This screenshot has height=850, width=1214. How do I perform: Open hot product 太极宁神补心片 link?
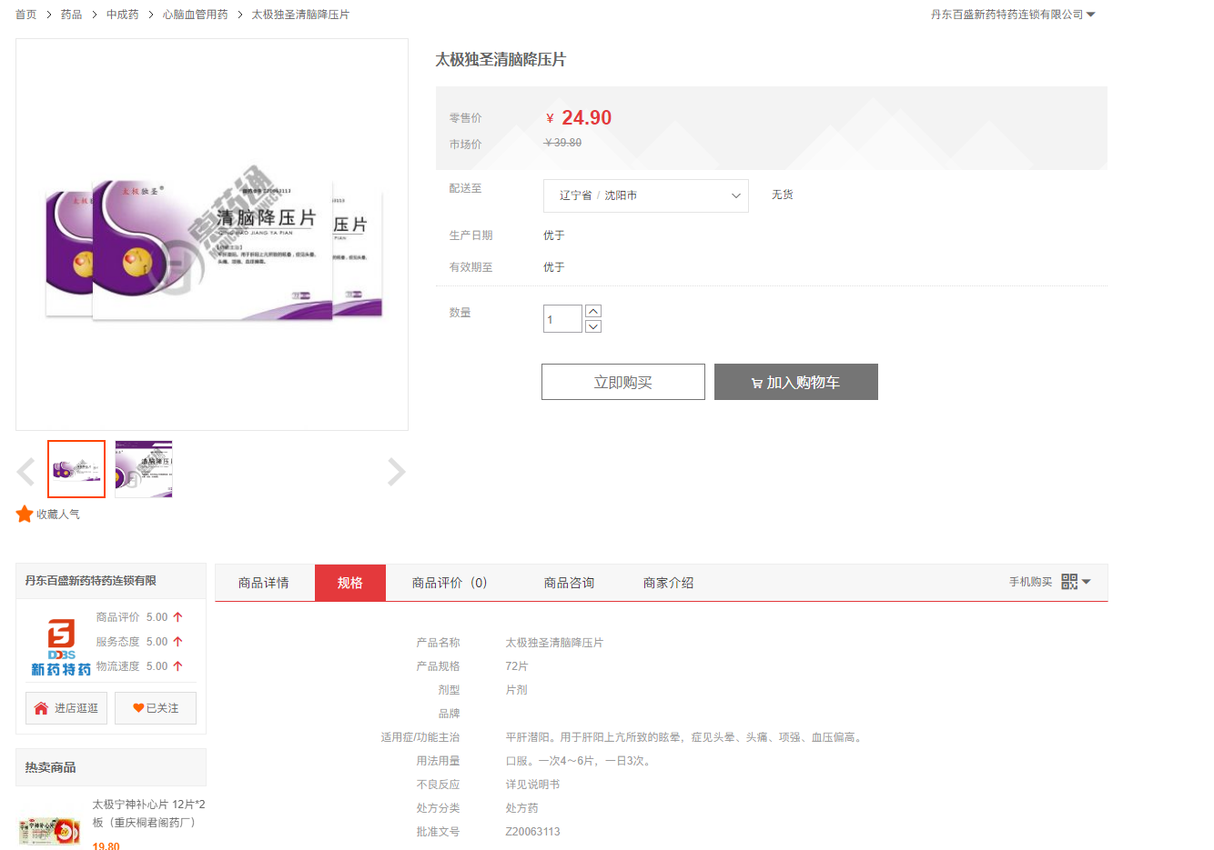coord(148,814)
